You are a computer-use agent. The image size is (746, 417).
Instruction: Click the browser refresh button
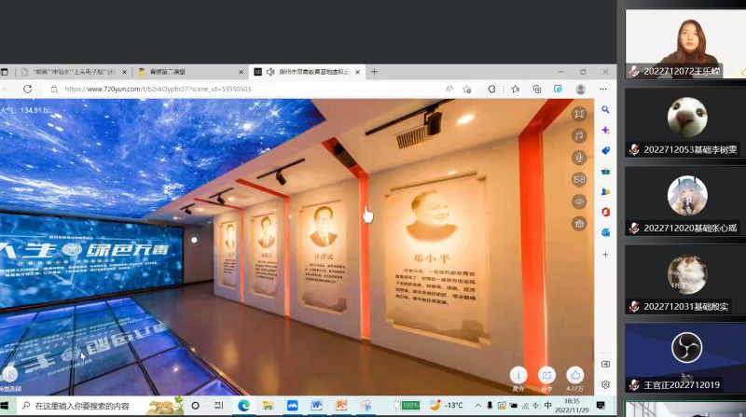pos(28,89)
